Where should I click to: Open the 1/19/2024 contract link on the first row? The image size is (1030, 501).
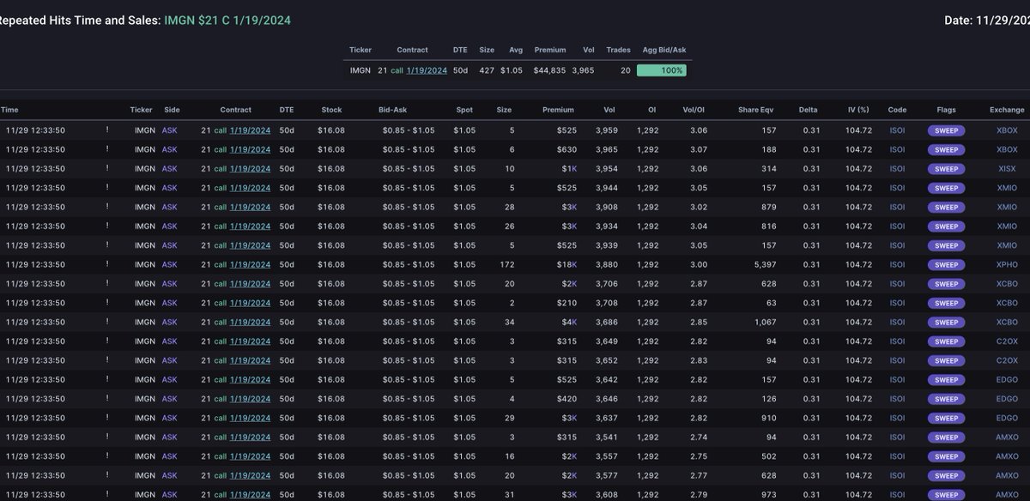[248, 130]
